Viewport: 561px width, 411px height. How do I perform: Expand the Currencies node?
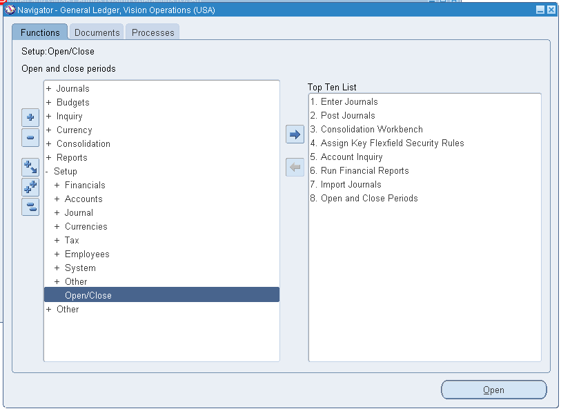point(57,226)
